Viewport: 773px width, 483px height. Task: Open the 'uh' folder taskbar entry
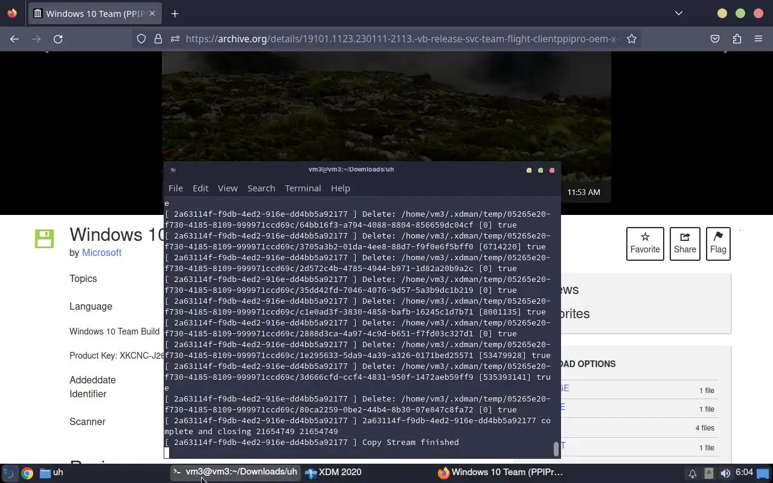pyautogui.click(x=51, y=472)
